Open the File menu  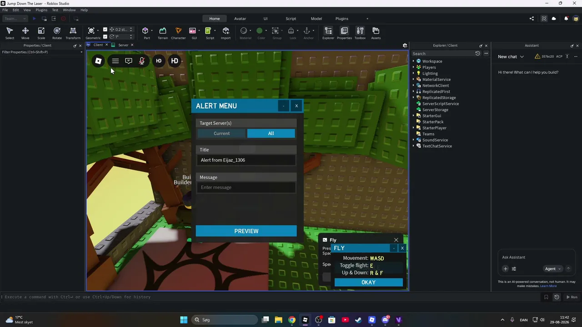pyautogui.click(x=5, y=10)
